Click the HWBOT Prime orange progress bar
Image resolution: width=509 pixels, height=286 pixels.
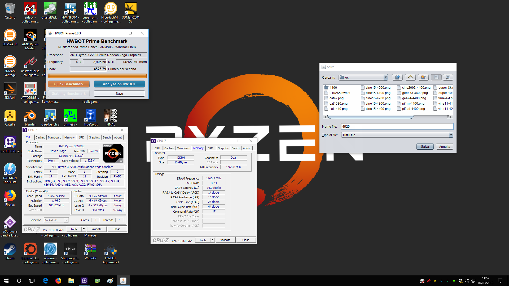97,76
